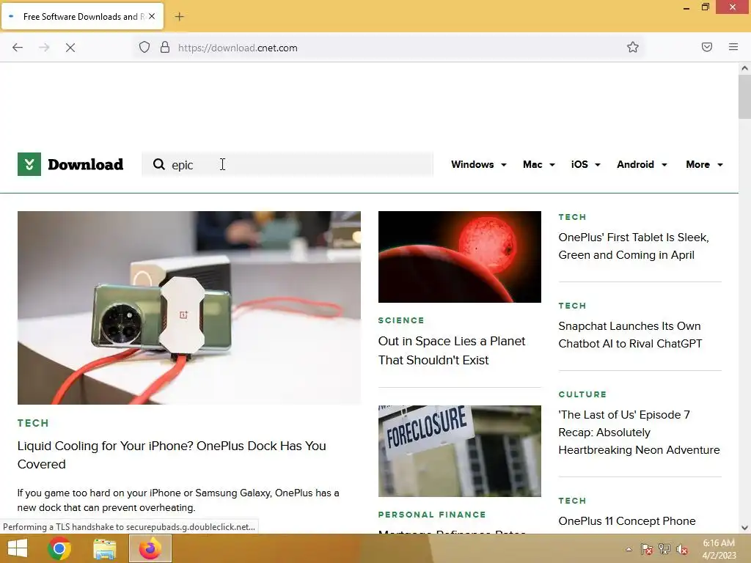The image size is (751, 563).
Task: Open the Firefox application menu
Action: point(733,47)
